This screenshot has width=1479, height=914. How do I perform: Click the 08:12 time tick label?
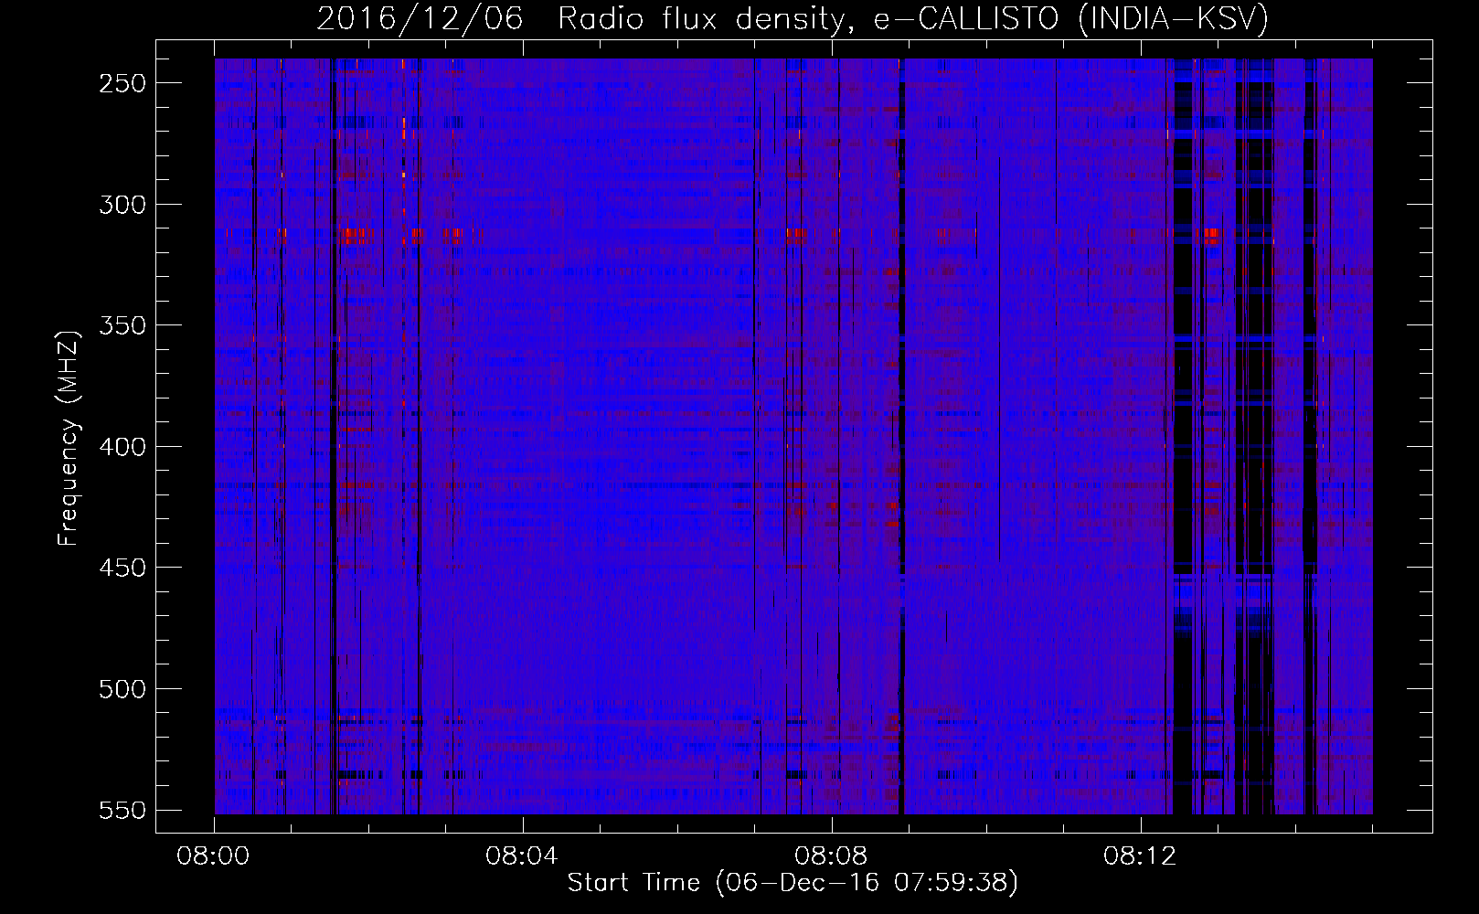click(x=1140, y=856)
